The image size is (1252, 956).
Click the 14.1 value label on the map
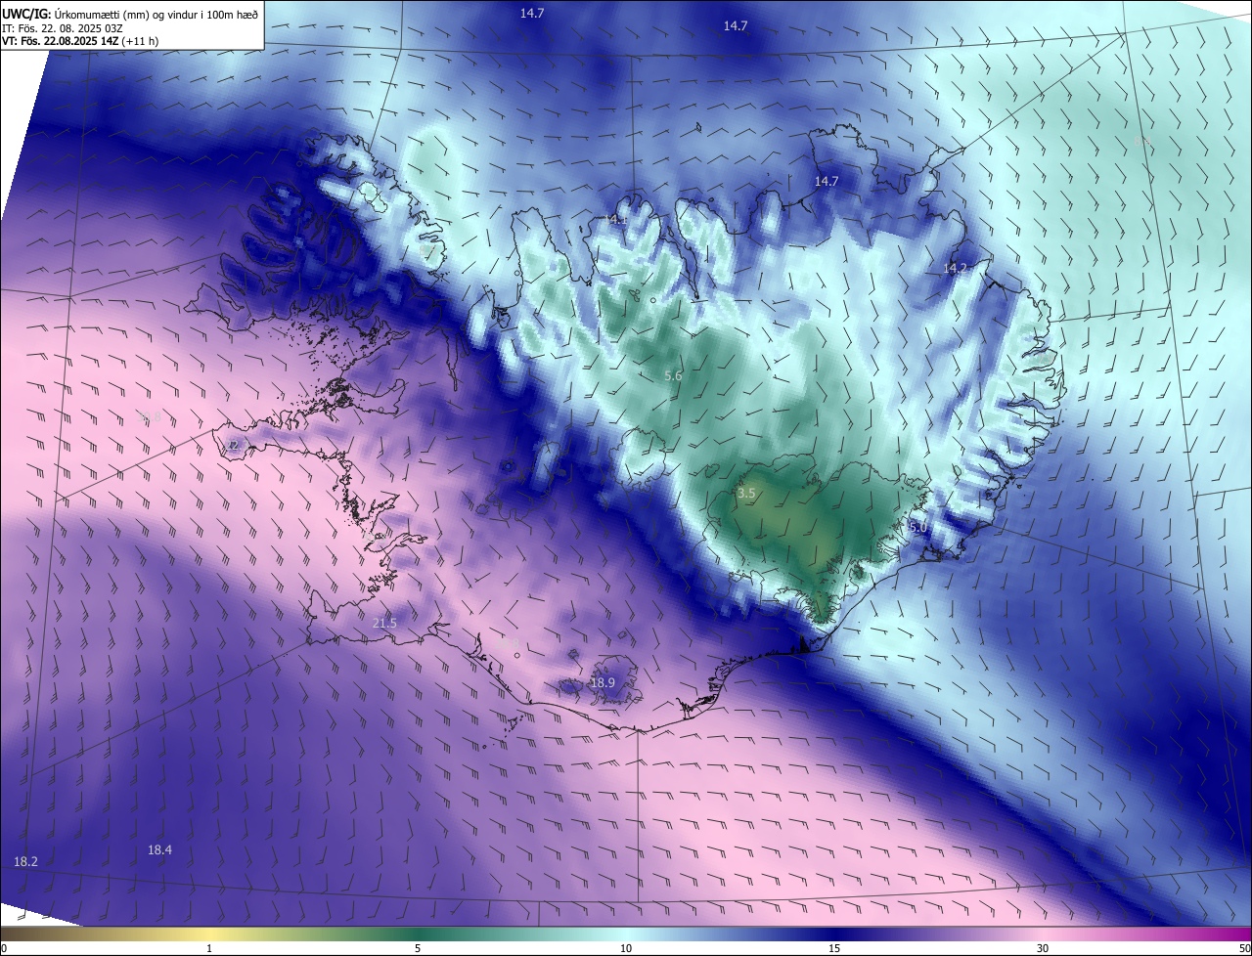[x=616, y=220]
